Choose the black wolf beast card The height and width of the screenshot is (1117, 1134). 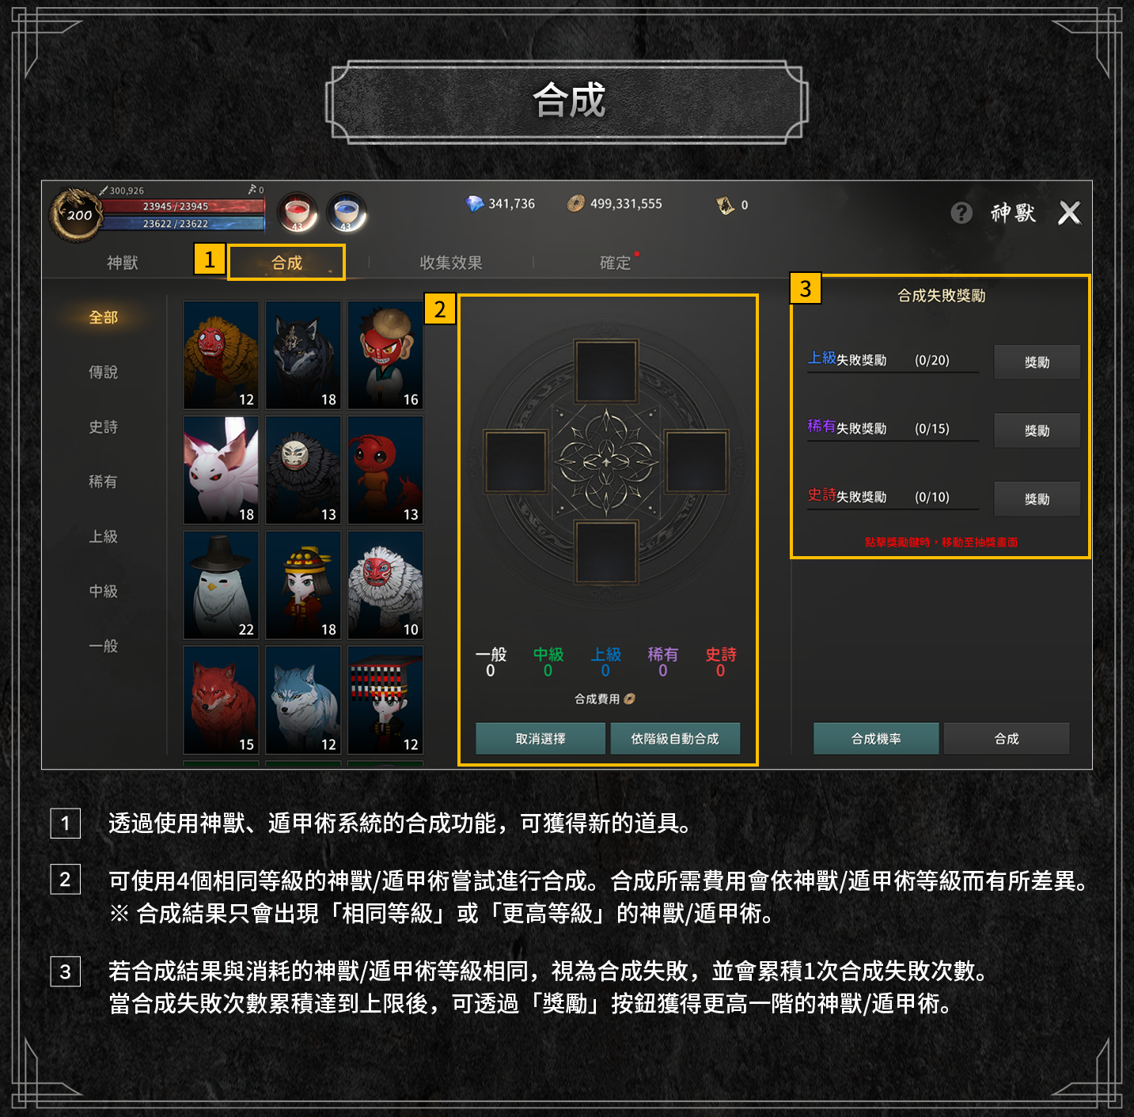click(303, 355)
